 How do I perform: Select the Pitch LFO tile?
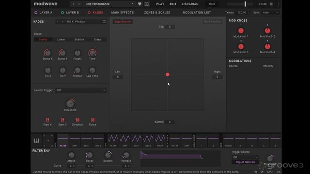[160, 141]
